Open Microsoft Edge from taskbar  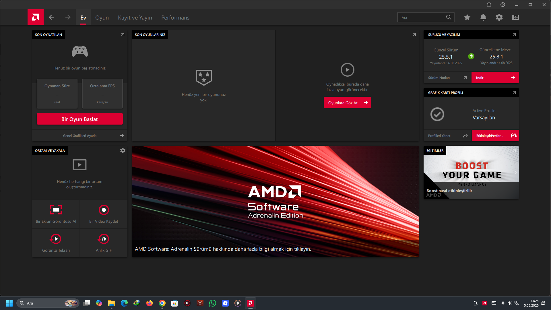tap(124, 303)
